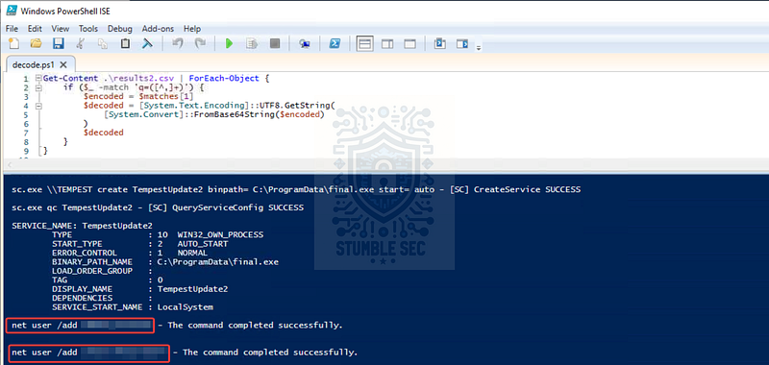Open the Debug menu
The width and height of the screenshot is (769, 365).
(120, 29)
